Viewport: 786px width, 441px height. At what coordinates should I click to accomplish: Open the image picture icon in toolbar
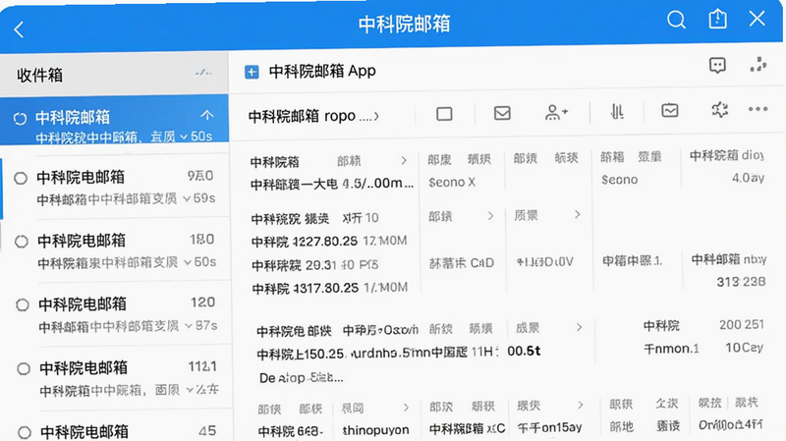click(x=670, y=110)
